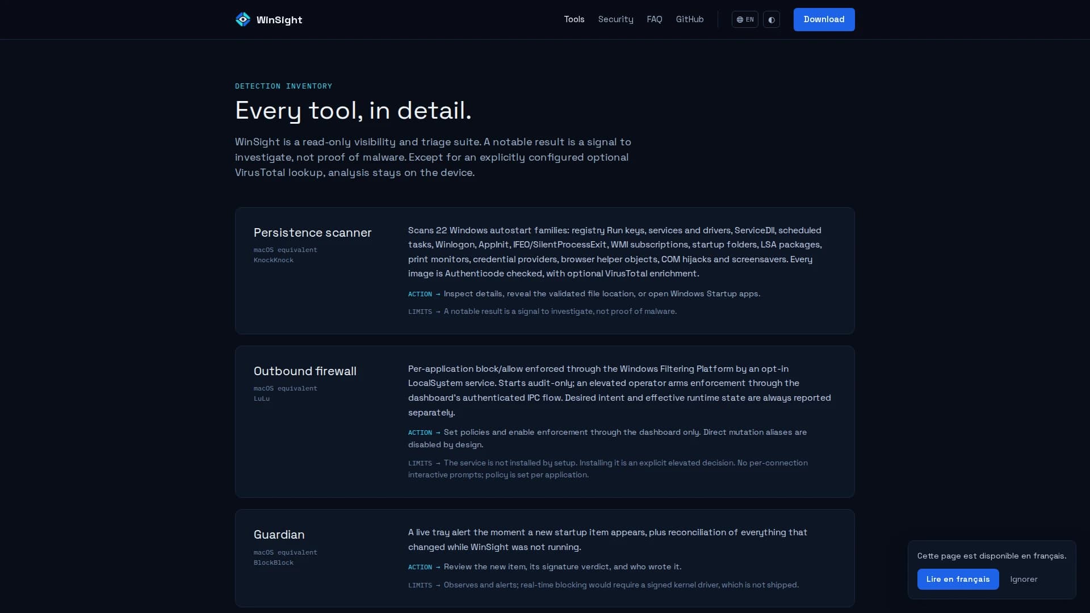Click the BlockBlock macOS equivalent label
The width and height of the screenshot is (1090, 613).
[274, 562]
